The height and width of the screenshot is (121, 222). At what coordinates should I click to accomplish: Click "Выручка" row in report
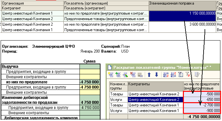(x=50, y=67)
